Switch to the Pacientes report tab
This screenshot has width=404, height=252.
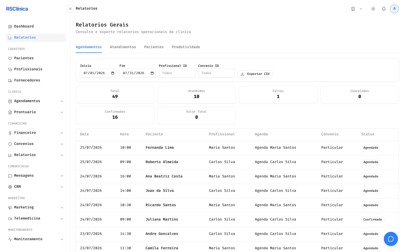[154, 47]
